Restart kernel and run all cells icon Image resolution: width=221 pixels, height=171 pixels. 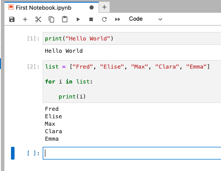(x=118, y=19)
